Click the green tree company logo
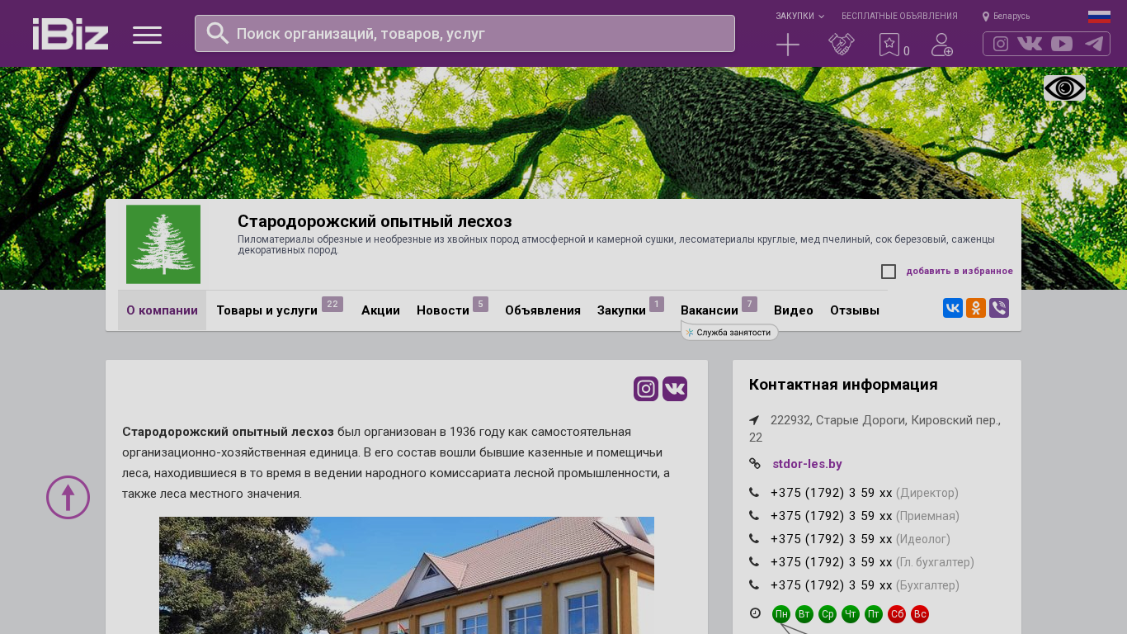This screenshot has width=1127, height=634. pyautogui.click(x=163, y=244)
